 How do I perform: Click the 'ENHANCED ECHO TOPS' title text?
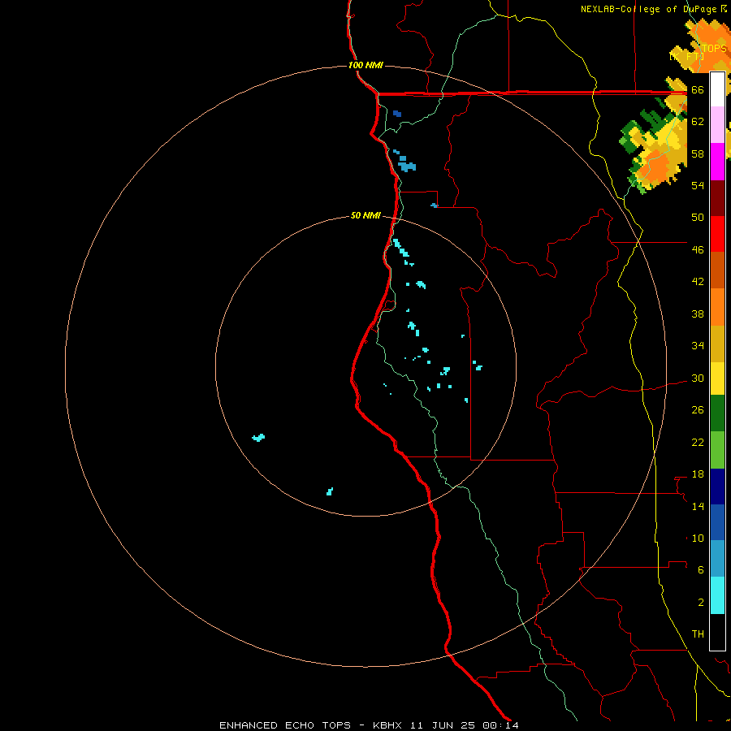(x=285, y=725)
